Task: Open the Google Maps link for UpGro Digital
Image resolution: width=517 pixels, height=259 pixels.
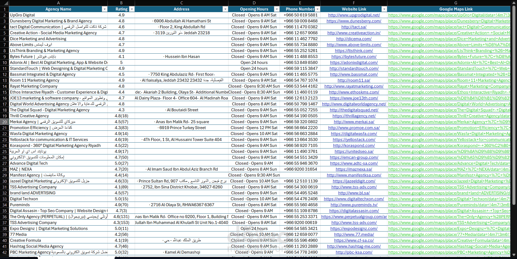Action: pos(449,15)
